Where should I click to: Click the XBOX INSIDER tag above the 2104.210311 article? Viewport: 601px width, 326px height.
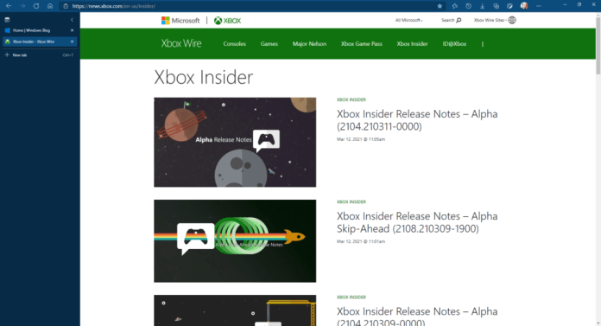click(351, 99)
